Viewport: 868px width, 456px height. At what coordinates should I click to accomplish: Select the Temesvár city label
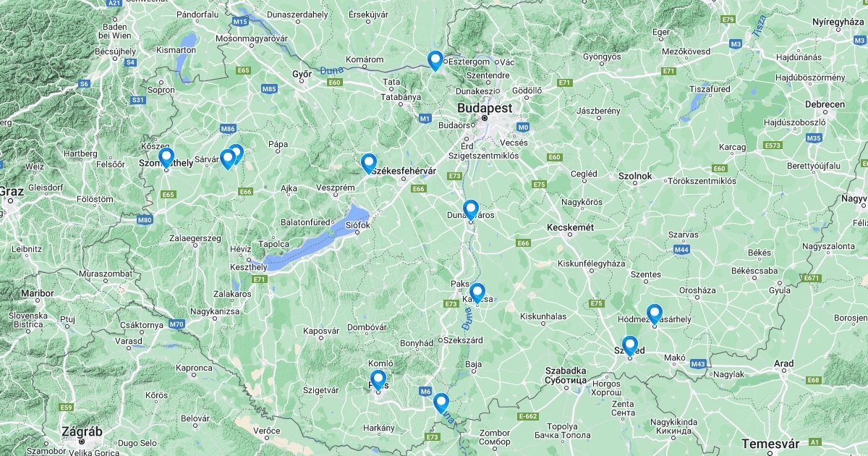pyautogui.click(x=769, y=443)
